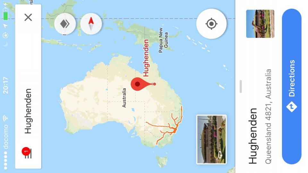The width and height of the screenshot is (308, 173).
Task: Tap the red Hughenden location pin
Action: [141, 84]
